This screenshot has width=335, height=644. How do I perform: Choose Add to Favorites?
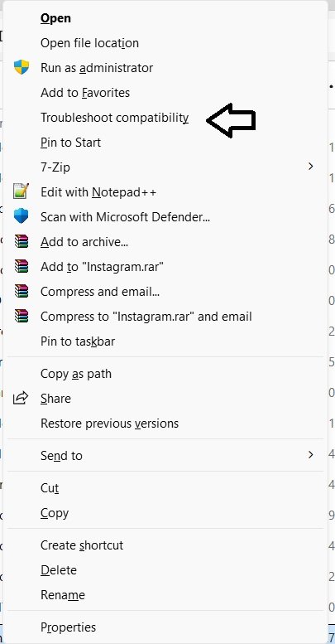[85, 93]
